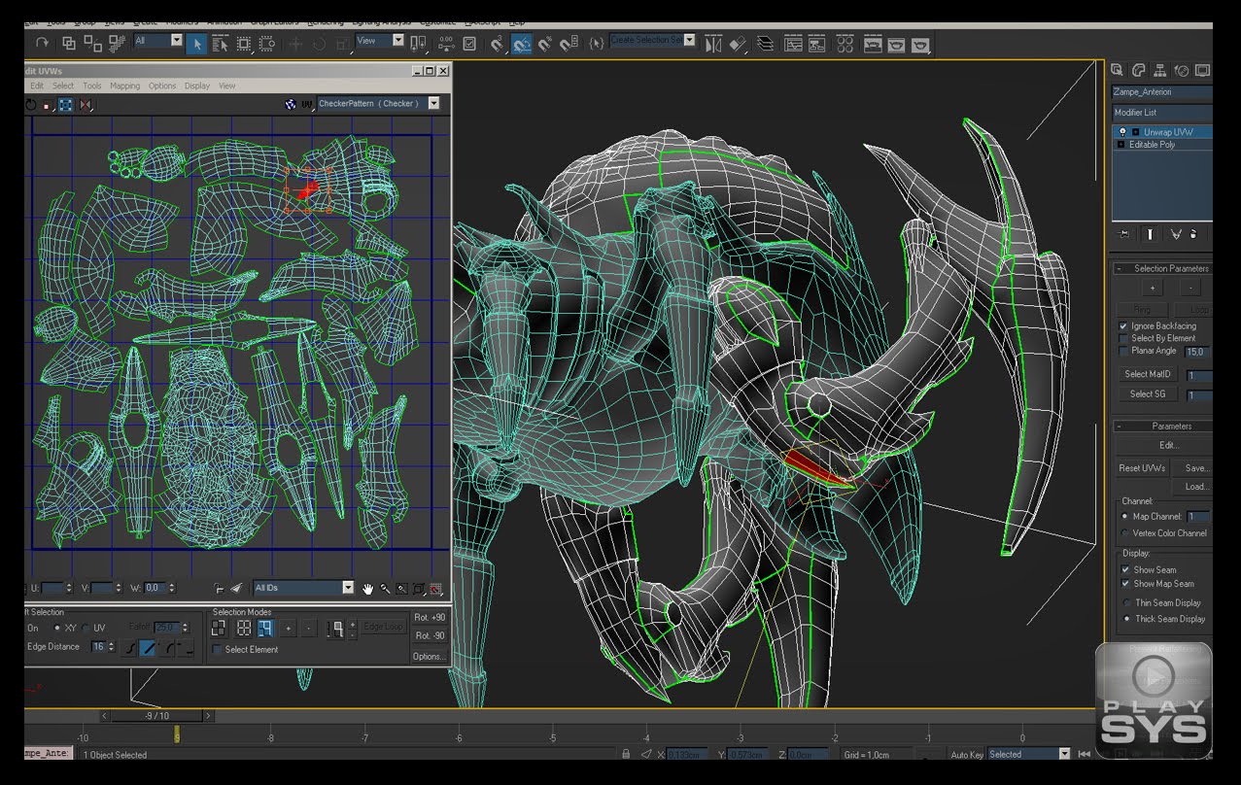Select Thin Seam Display radio button
The image size is (1241, 785).
(x=1125, y=603)
